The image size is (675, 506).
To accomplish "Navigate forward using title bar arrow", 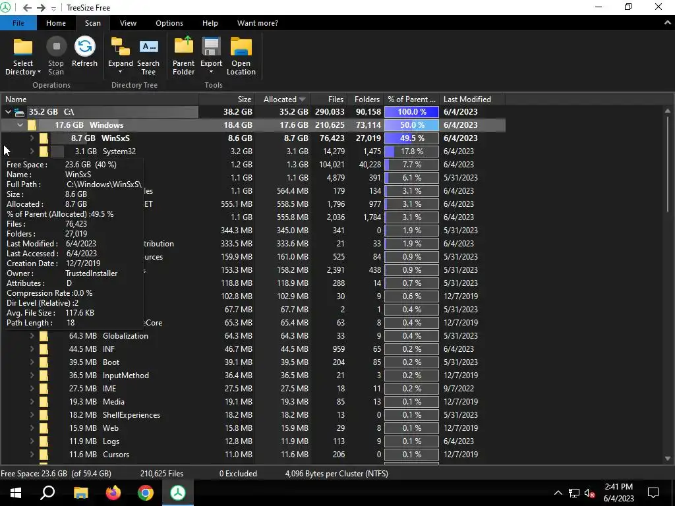I will [41, 8].
